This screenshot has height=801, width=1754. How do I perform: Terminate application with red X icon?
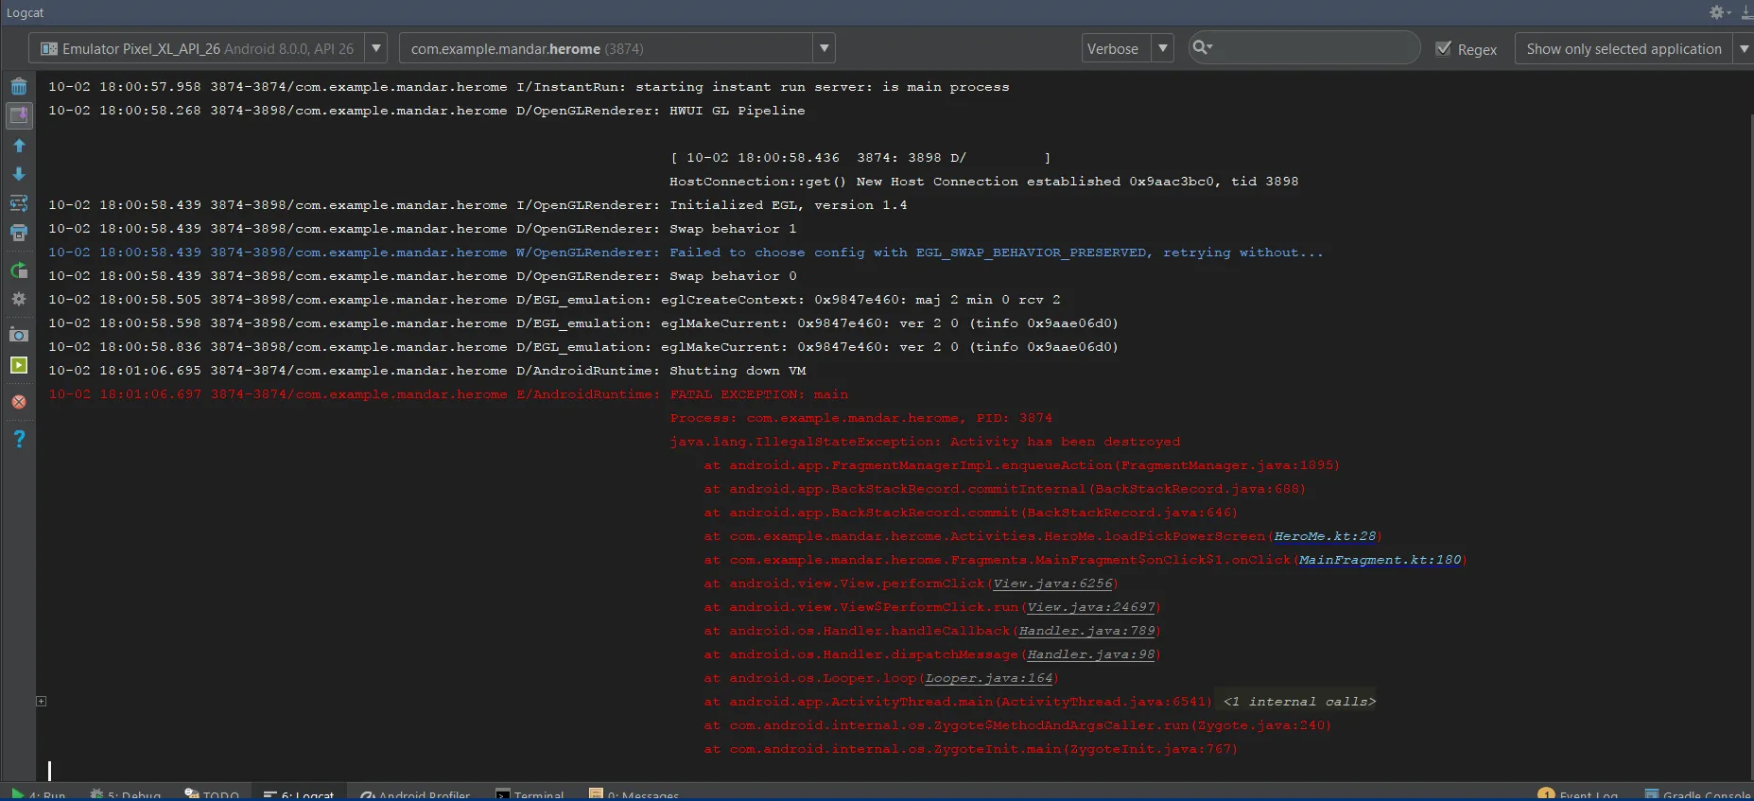(x=19, y=402)
